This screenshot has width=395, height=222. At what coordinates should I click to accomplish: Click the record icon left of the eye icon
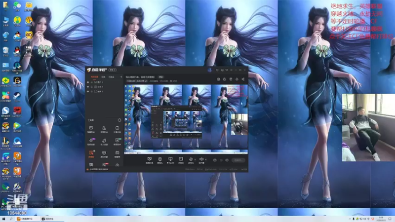click(215, 160)
